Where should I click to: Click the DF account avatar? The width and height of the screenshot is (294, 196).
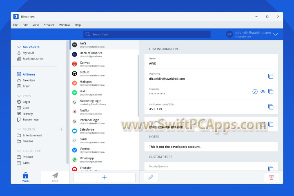pos(229,34)
